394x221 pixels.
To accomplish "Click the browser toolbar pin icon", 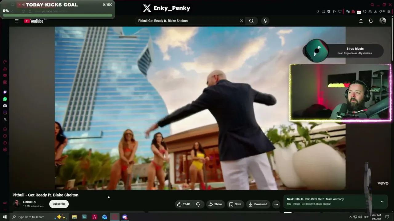I will (x=318, y=11).
